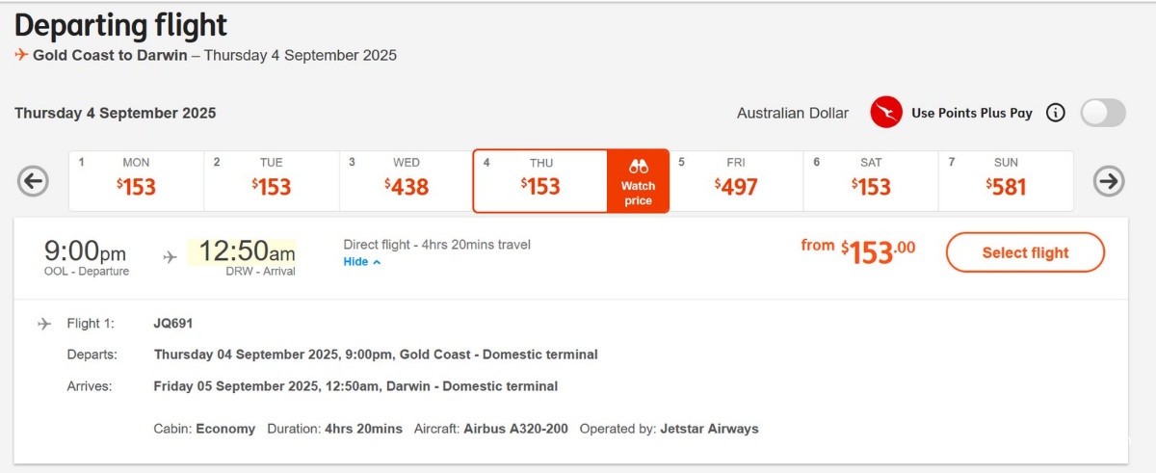The image size is (1156, 473).
Task: Click the Use Points Plus Pay label
Action: pyautogui.click(x=971, y=114)
